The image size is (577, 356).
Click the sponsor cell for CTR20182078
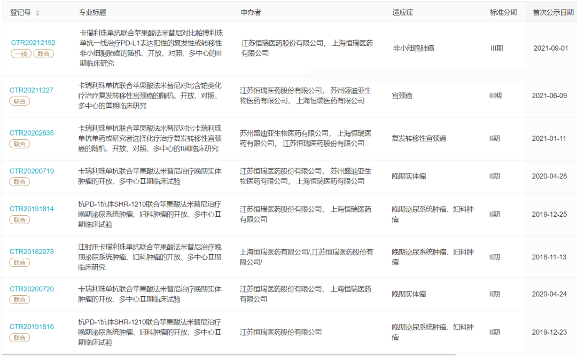coord(307,257)
